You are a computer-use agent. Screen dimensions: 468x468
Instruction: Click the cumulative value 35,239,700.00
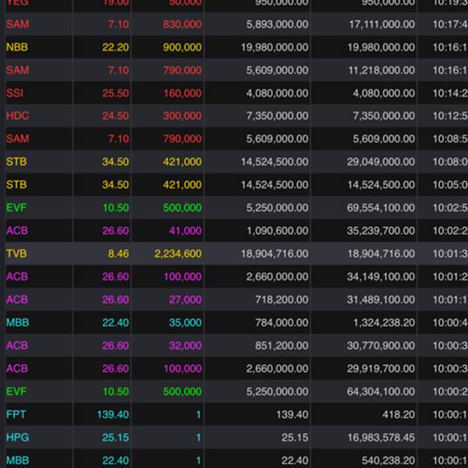(x=381, y=231)
